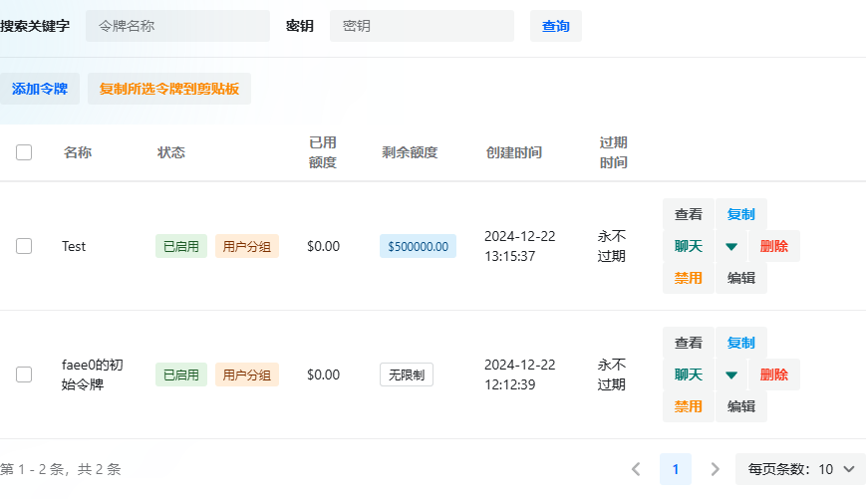Click 复制所选令牌到剪贴板 button
The width and height of the screenshot is (866, 499).
(x=169, y=89)
